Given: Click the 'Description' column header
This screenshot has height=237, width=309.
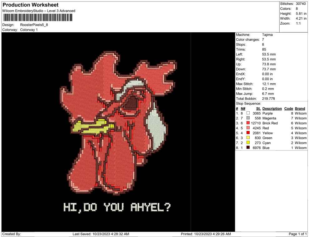Looking at the screenshot, I should tap(272, 108).
